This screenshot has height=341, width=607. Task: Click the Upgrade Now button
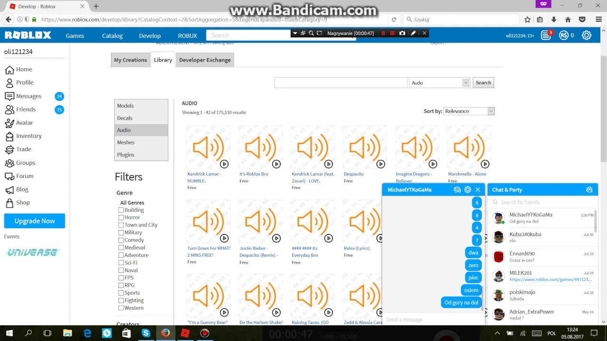click(x=35, y=221)
